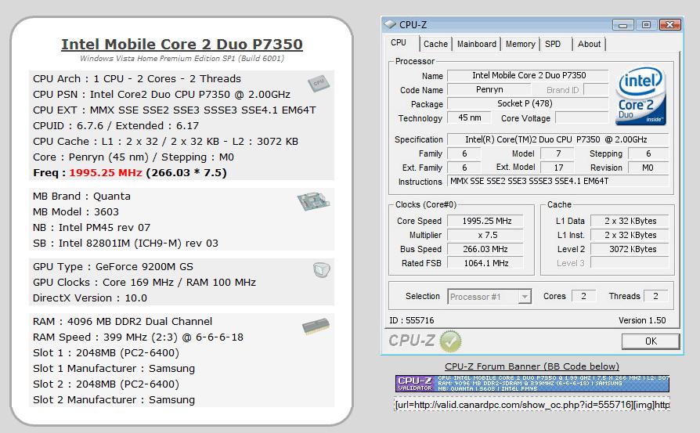Click the Rated FSB value 1064.1 MHz
700x433 pixels.
pos(485,263)
